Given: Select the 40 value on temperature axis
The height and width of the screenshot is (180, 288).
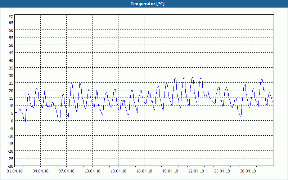Looking at the screenshot, I should 11,60.
